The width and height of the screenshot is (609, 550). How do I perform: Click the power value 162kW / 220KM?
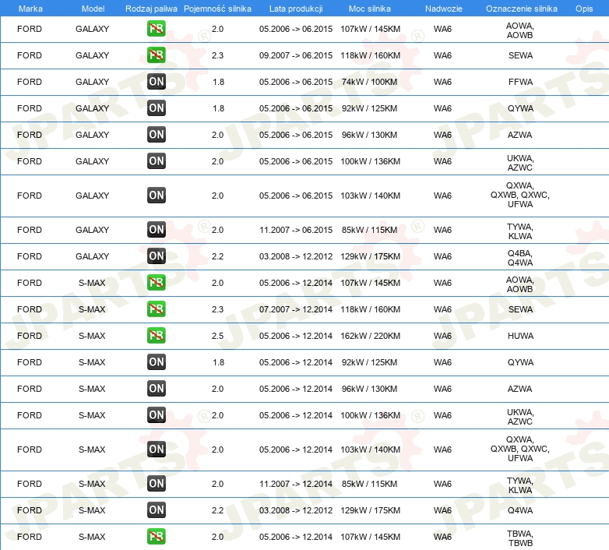click(370, 336)
